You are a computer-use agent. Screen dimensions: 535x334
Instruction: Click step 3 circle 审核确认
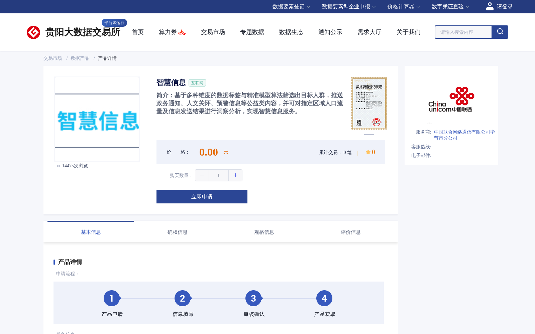[253, 298]
